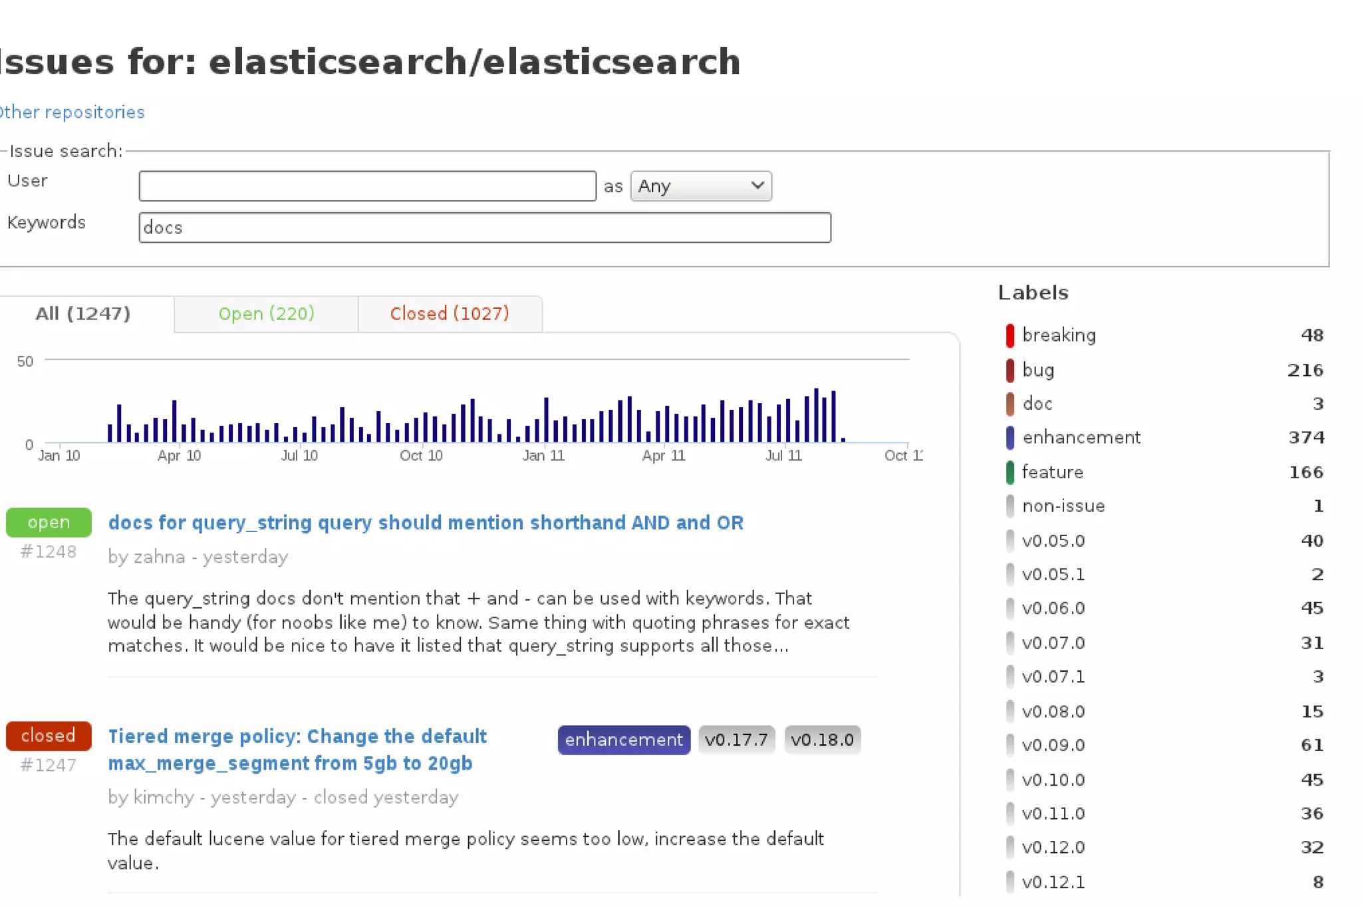Focus the User search input field
Viewport: 1362px width, 908px height.
(x=367, y=186)
